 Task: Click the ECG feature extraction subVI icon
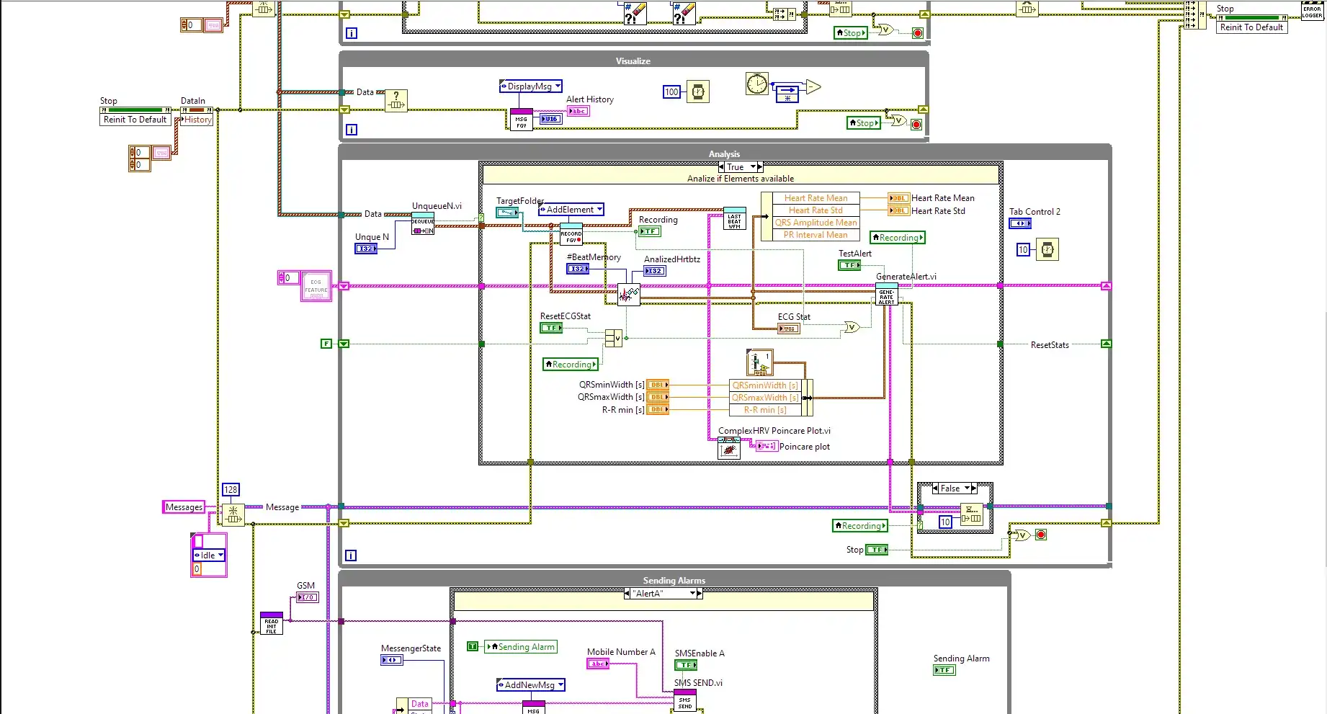tap(629, 294)
